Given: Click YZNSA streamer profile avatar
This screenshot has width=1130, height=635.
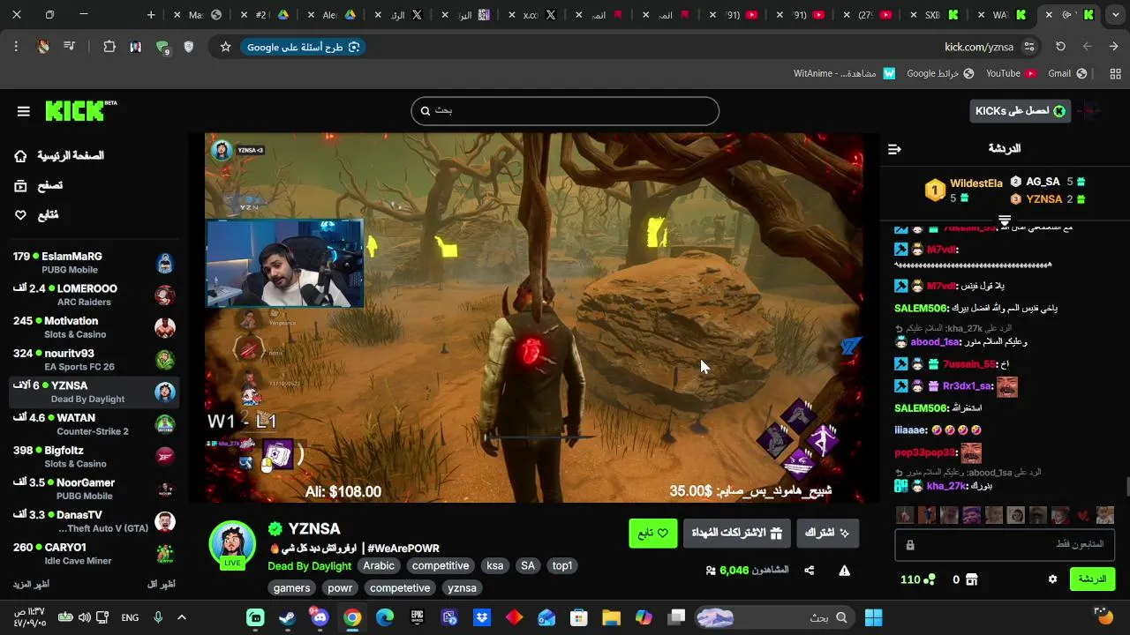Looking at the screenshot, I should pyautogui.click(x=232, y=543).
